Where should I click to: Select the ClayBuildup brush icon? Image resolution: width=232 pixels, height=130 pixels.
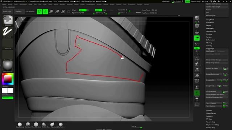coord(20,125)
